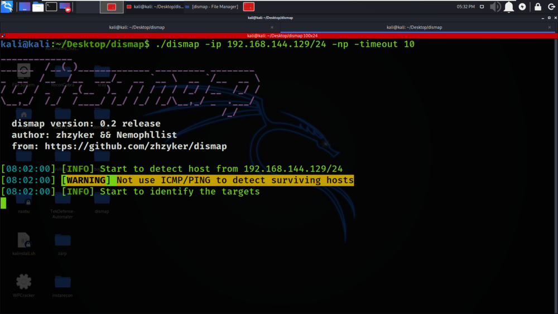Viewport: 558px width, 314px height.
Task: Launch the terminal emulator from the panel
Action: (x=51, y=7)
